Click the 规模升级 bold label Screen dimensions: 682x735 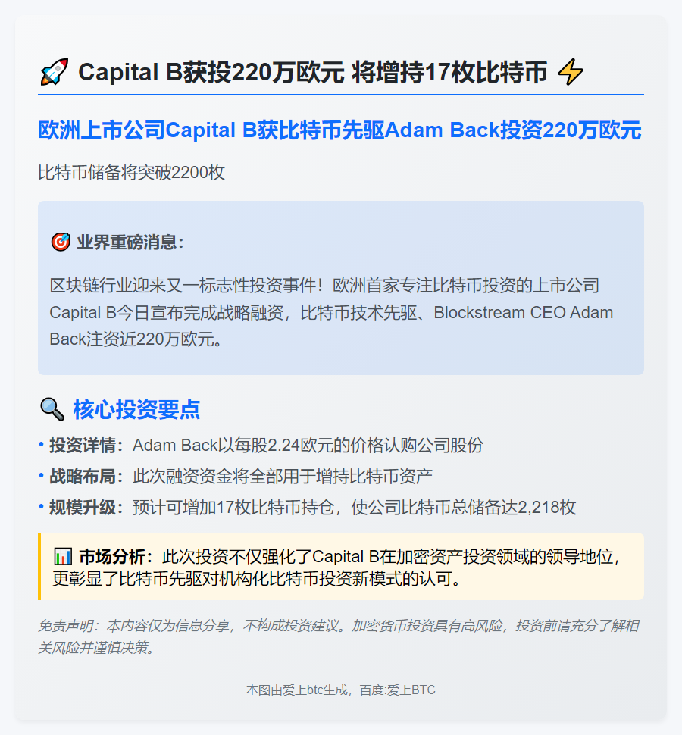pos(86,507)
